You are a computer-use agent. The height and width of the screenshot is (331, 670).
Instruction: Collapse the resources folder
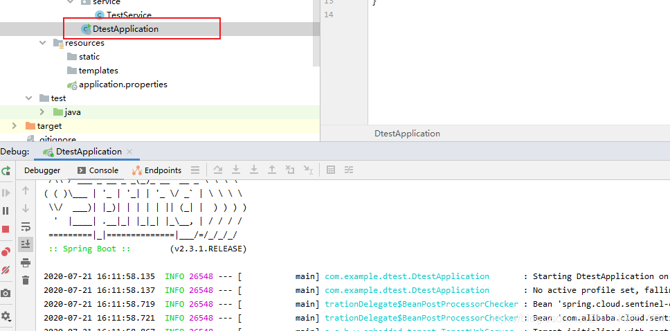point(43,43)
